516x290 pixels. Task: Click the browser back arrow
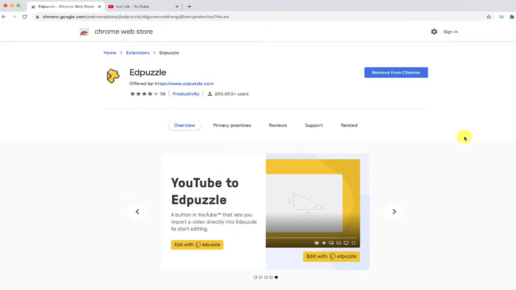(4, 17)
